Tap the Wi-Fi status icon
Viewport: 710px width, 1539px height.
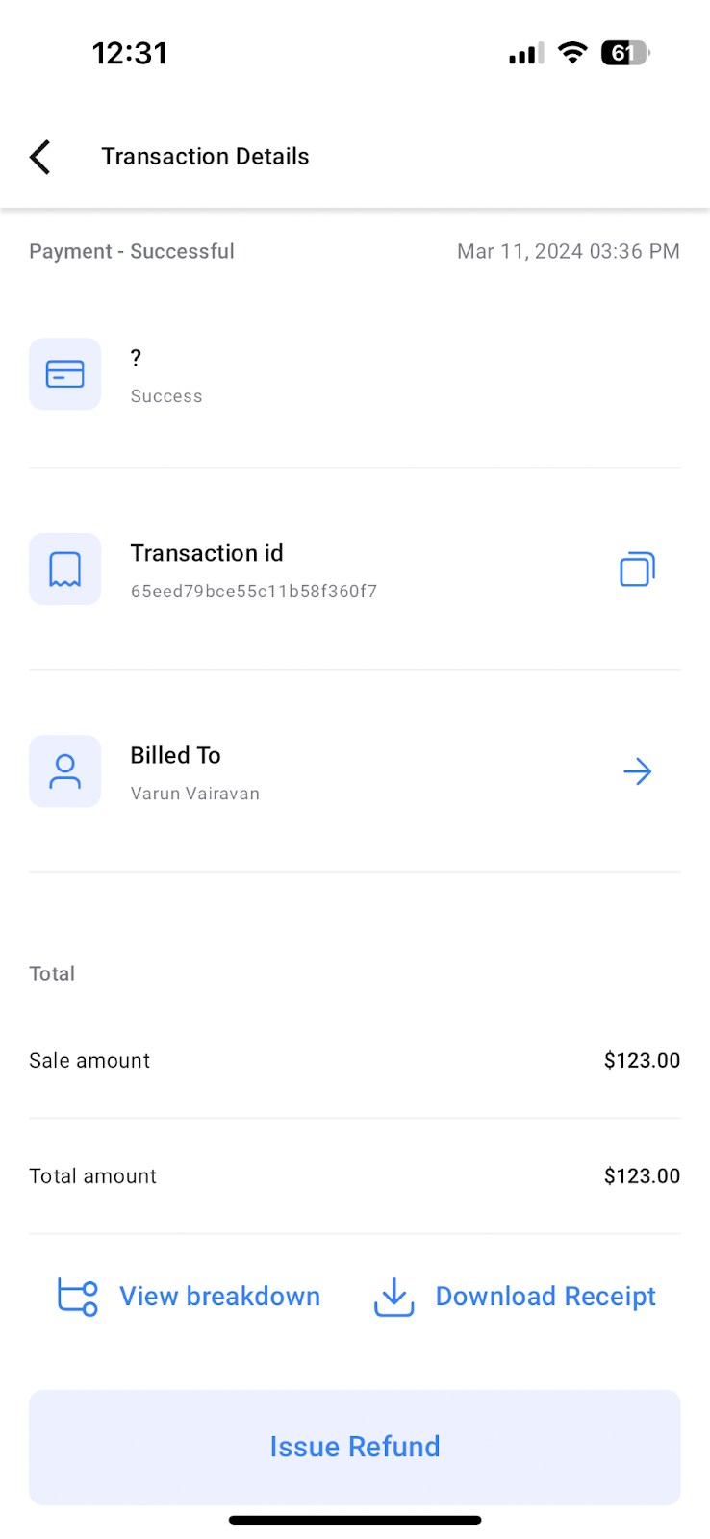coord(572,53)
